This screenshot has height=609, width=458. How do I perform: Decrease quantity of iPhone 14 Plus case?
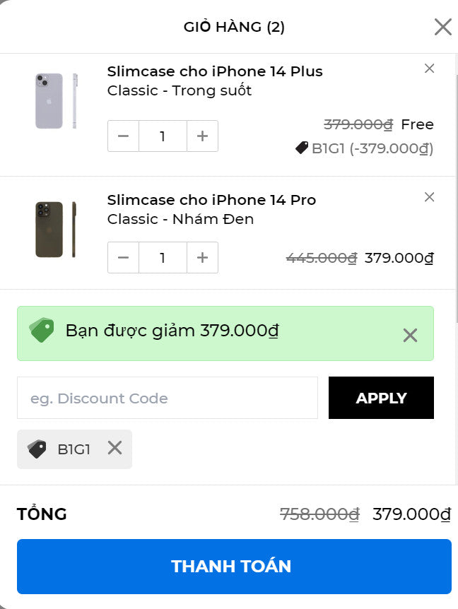pyautogui.click(x=123, y=136)
